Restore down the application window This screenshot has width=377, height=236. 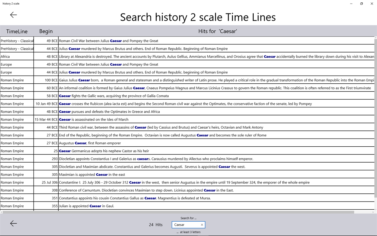[x=361, y=4]
